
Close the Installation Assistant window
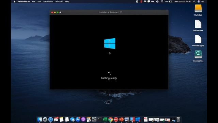52,12
